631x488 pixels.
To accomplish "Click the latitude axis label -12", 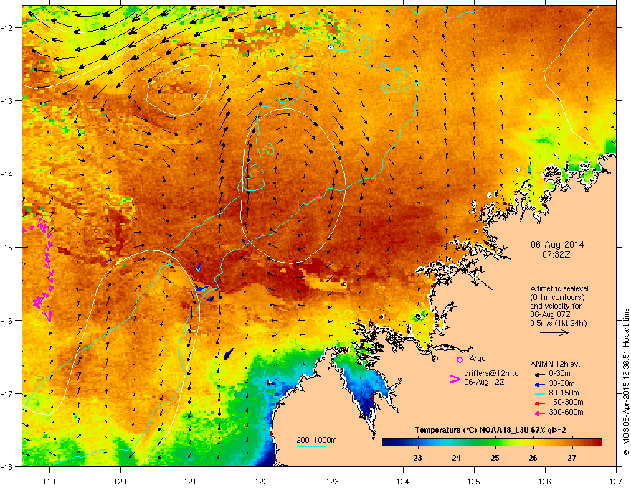I will coord(9,28).
